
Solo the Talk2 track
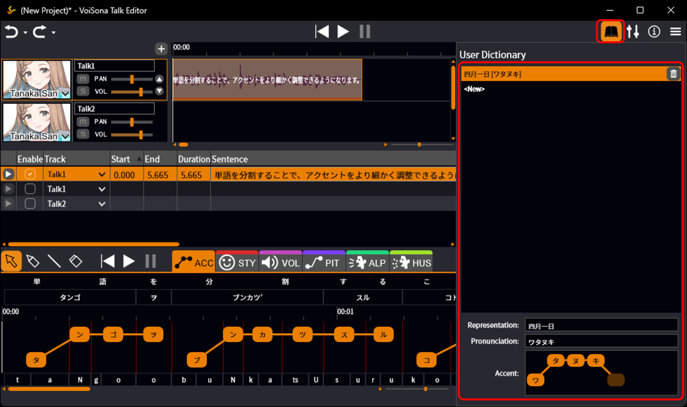(x=83, y=135)
